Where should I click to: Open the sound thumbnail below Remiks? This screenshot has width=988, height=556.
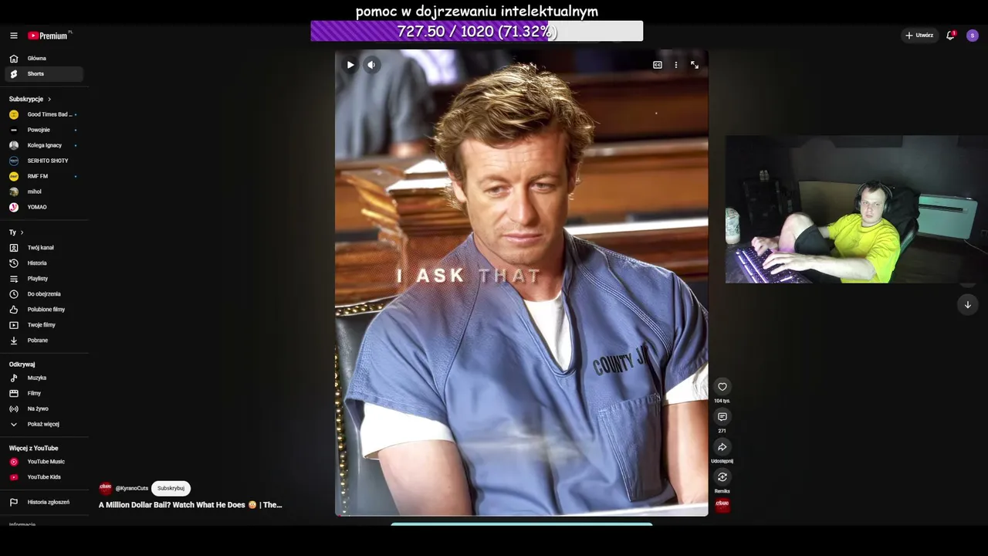(722, 506)
